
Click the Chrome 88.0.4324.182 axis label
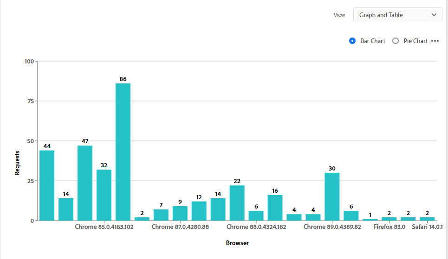pos(256,227)
